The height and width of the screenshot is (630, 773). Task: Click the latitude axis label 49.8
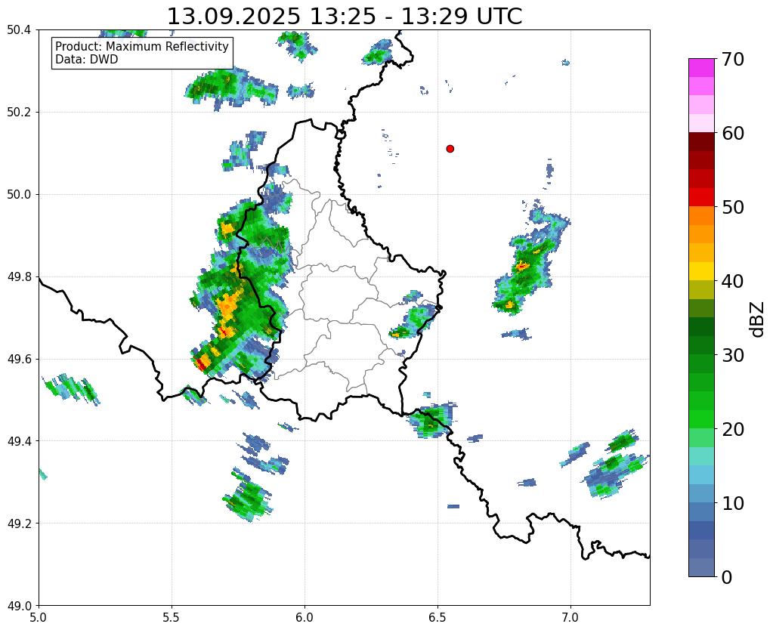click(x=19, y=277)
